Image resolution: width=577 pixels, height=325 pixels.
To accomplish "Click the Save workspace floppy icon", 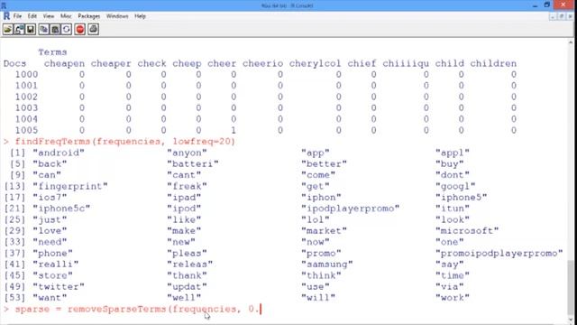I will click(x=31, y=30).
